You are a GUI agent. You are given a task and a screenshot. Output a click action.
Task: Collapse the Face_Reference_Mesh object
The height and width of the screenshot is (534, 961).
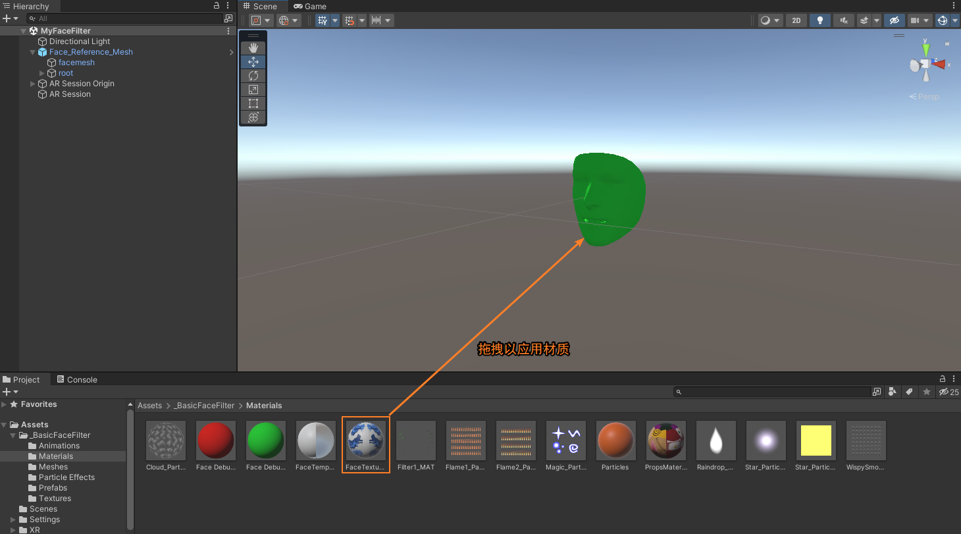tap(33, 52)
